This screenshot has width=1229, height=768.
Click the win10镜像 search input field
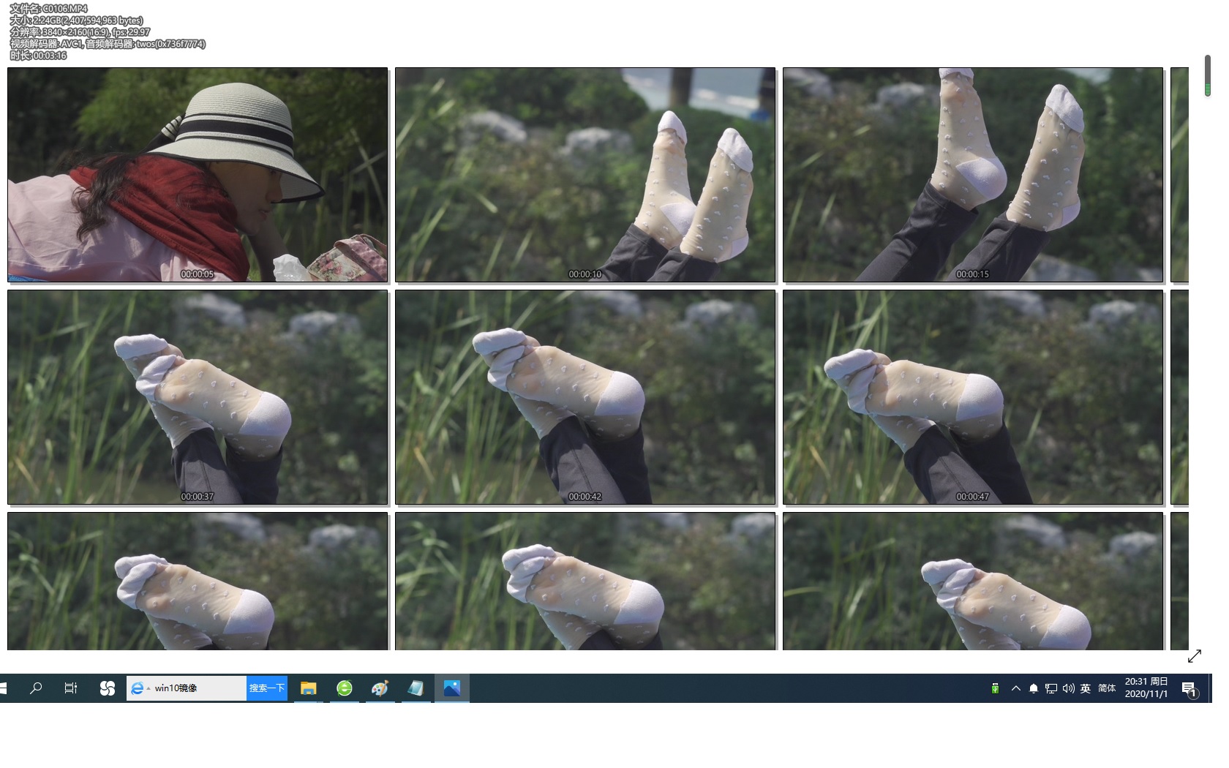pos(198,688)
